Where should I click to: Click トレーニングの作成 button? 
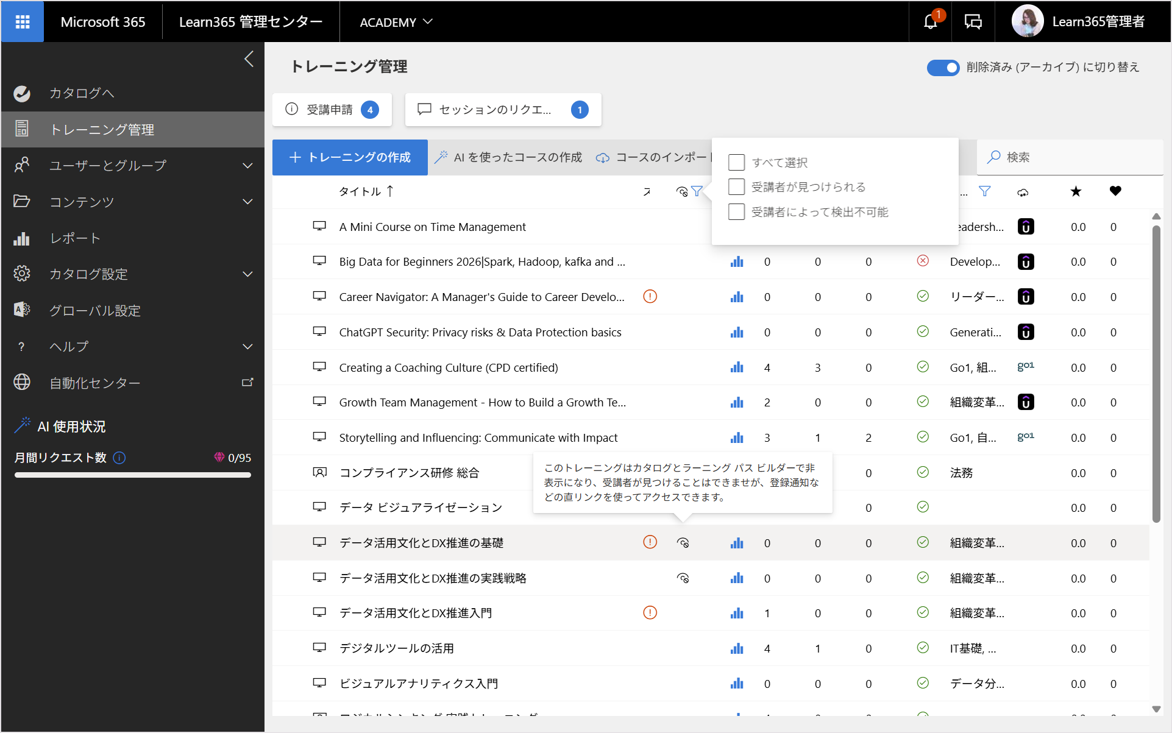point(350,157)
